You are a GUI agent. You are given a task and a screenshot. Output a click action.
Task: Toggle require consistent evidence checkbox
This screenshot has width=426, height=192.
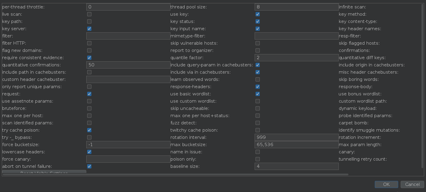click(x=89, y=58)
